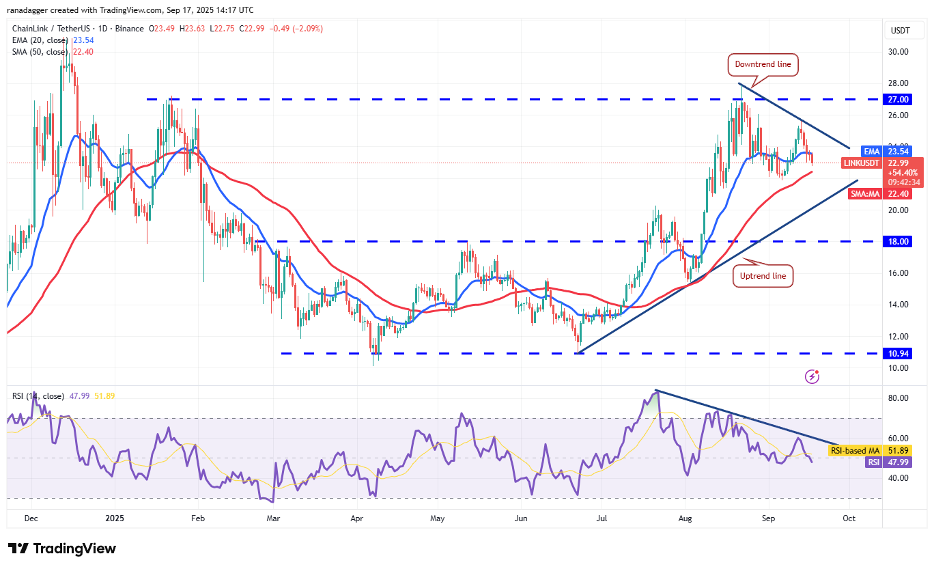Open RSI (14, close) indicator settings
The width and height of the screenshot is (934, 569).
click(x=38, y=395)
